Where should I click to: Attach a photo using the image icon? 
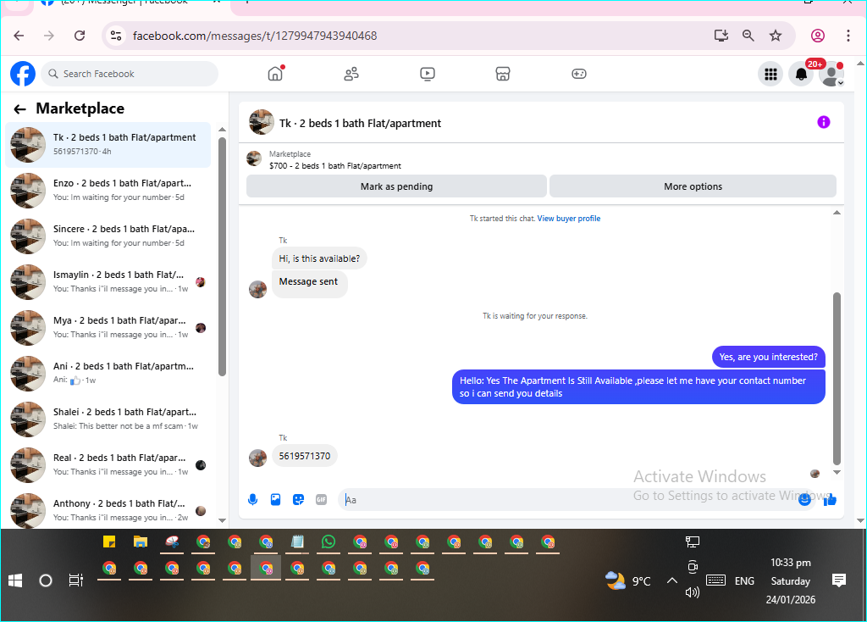pyautogui.click(x=275, y=500)
